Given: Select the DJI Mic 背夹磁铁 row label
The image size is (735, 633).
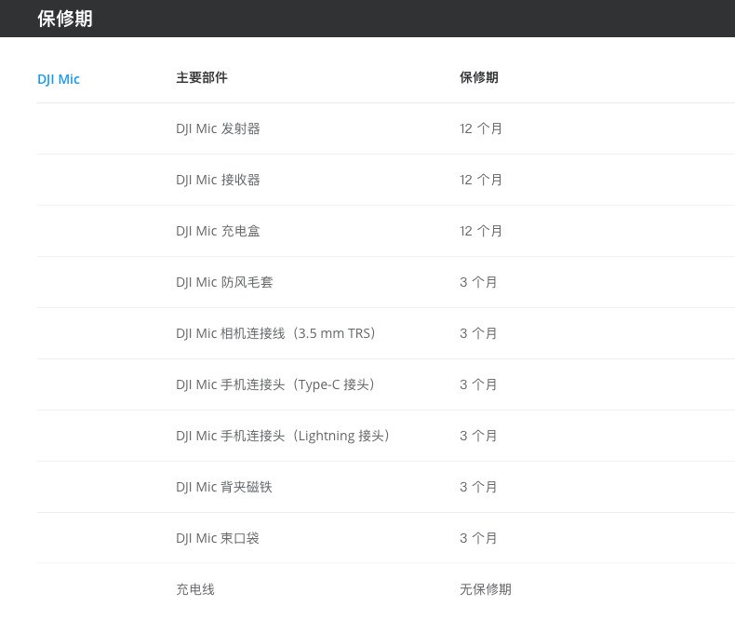Looking at the screenshot, I should [224, 487].
